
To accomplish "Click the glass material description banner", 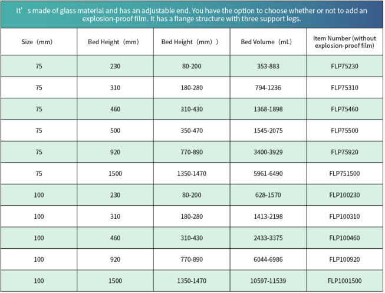I will click(x=192, y=14).
